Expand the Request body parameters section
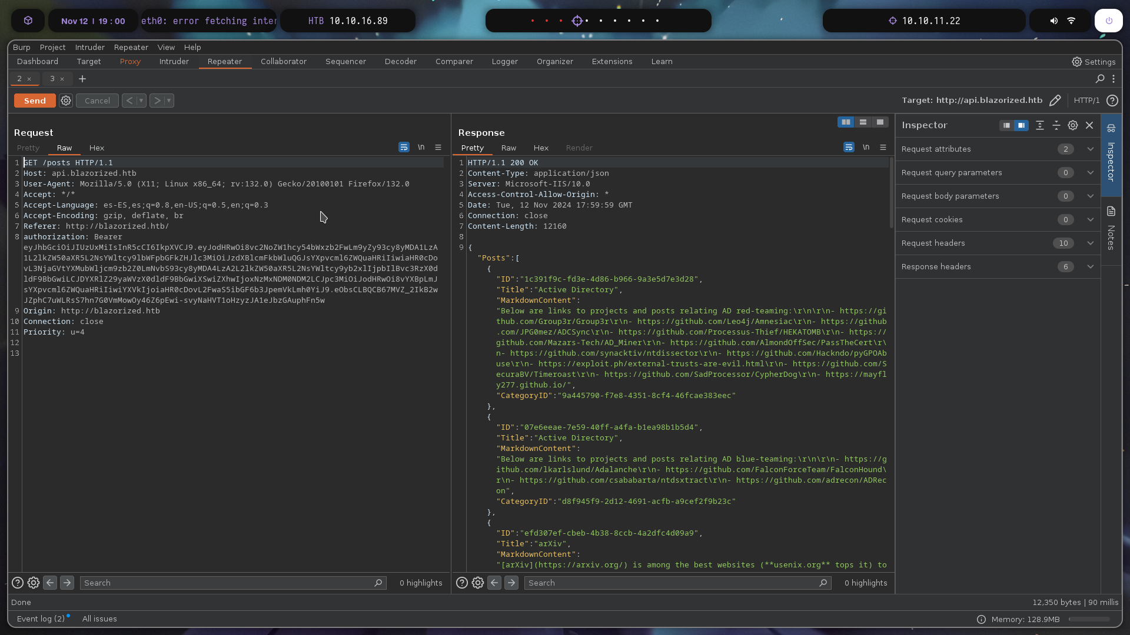This screenshot has height=635, width=1130. pyautogui.click(x=998, y=196)
